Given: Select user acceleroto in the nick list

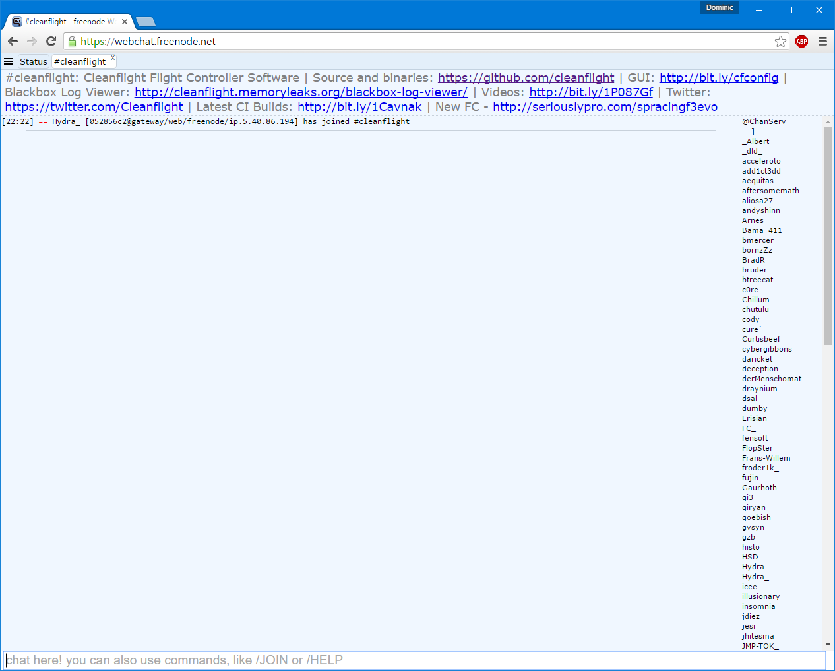Looking at the screenshot, I should [761, 161].
